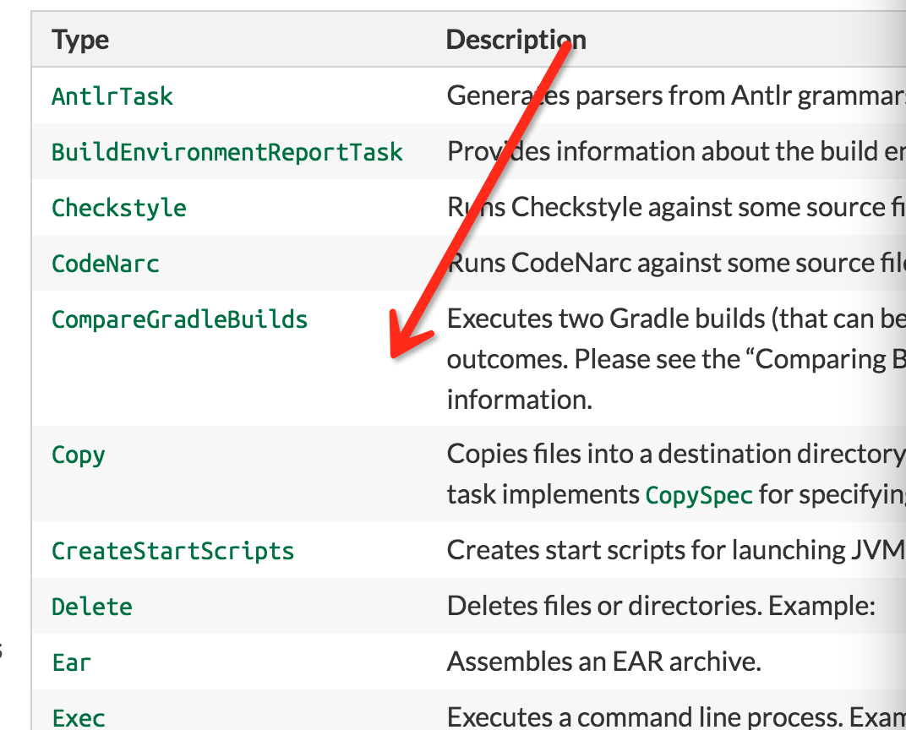
Task: Open the Exec task type link
Action: tap(79, 718)
